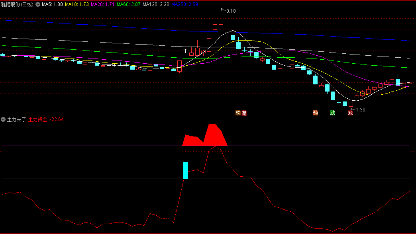
Task: Open the 主力来了 indicator dropdown arrow
Action: point(4,119)
